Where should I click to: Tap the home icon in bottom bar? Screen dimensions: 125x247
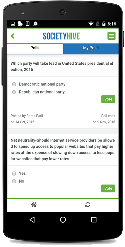click(34, 205)
